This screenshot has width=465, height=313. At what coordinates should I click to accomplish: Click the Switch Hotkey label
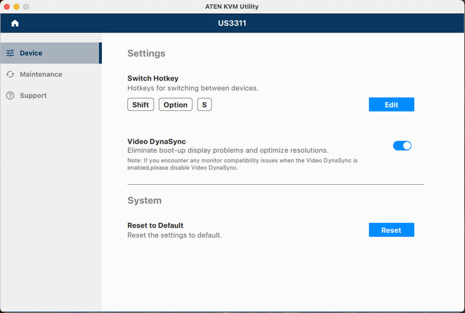(x=153, y=78)
